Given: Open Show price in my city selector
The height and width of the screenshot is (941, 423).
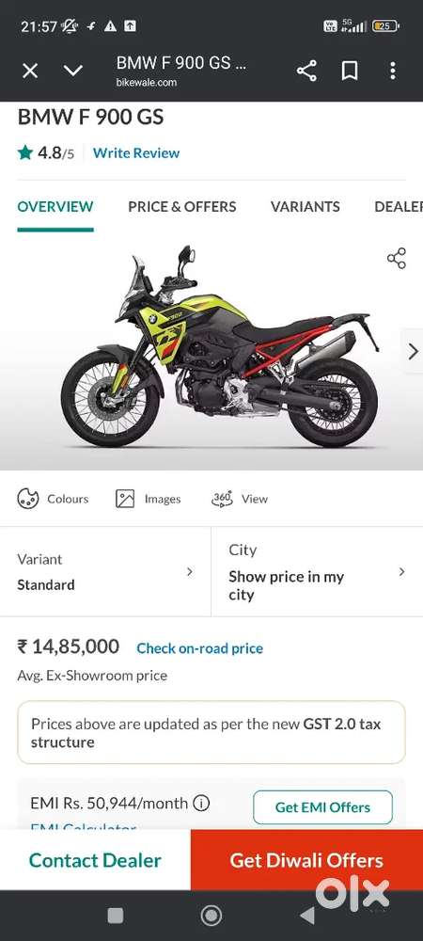Looking at the screenshot, I should (318, 572).
